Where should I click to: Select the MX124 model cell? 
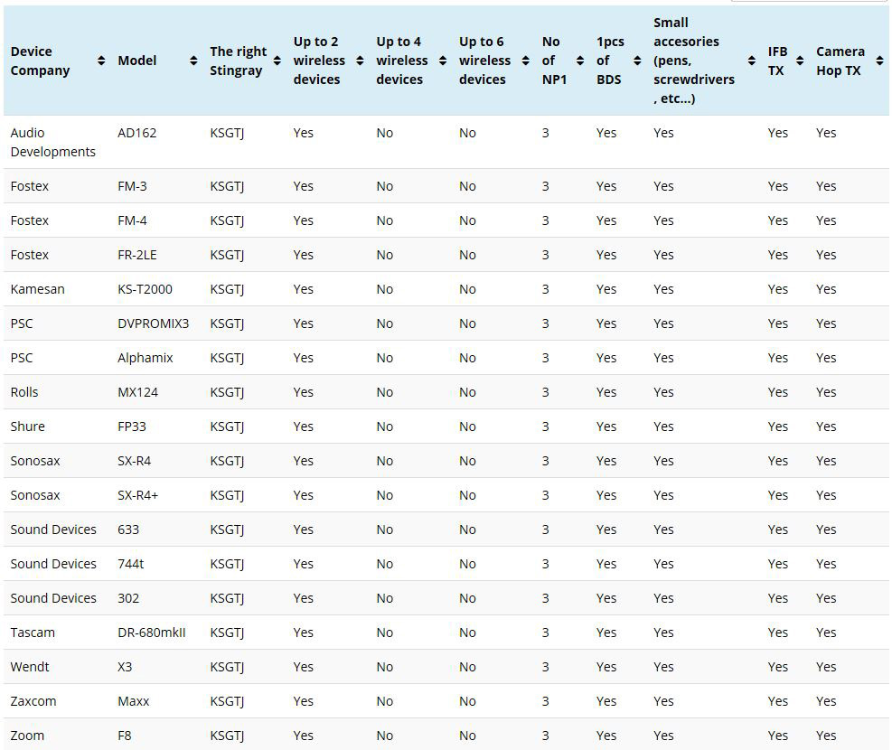click(x=137, y=392)
